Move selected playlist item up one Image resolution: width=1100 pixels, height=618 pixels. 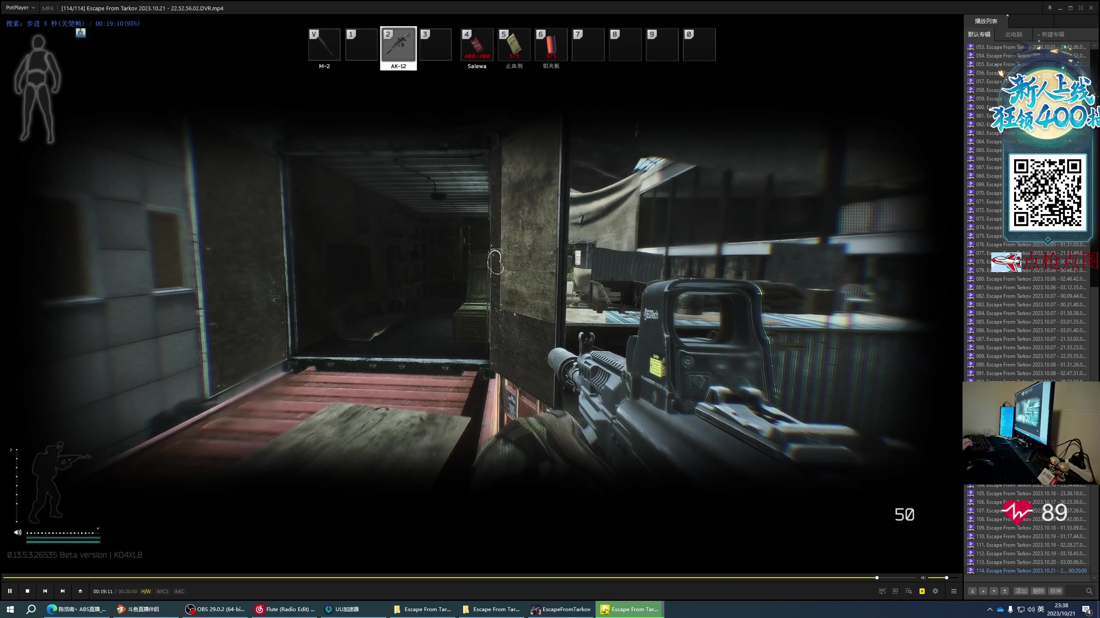click(x=983, y=591)
